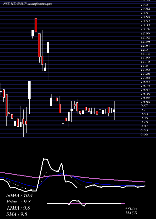
Task: Click the 11.08 price axis label
Action: (x=145, y=78)
